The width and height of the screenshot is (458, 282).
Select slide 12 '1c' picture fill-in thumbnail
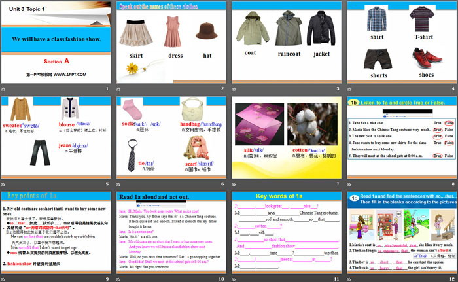click(402, 233)
